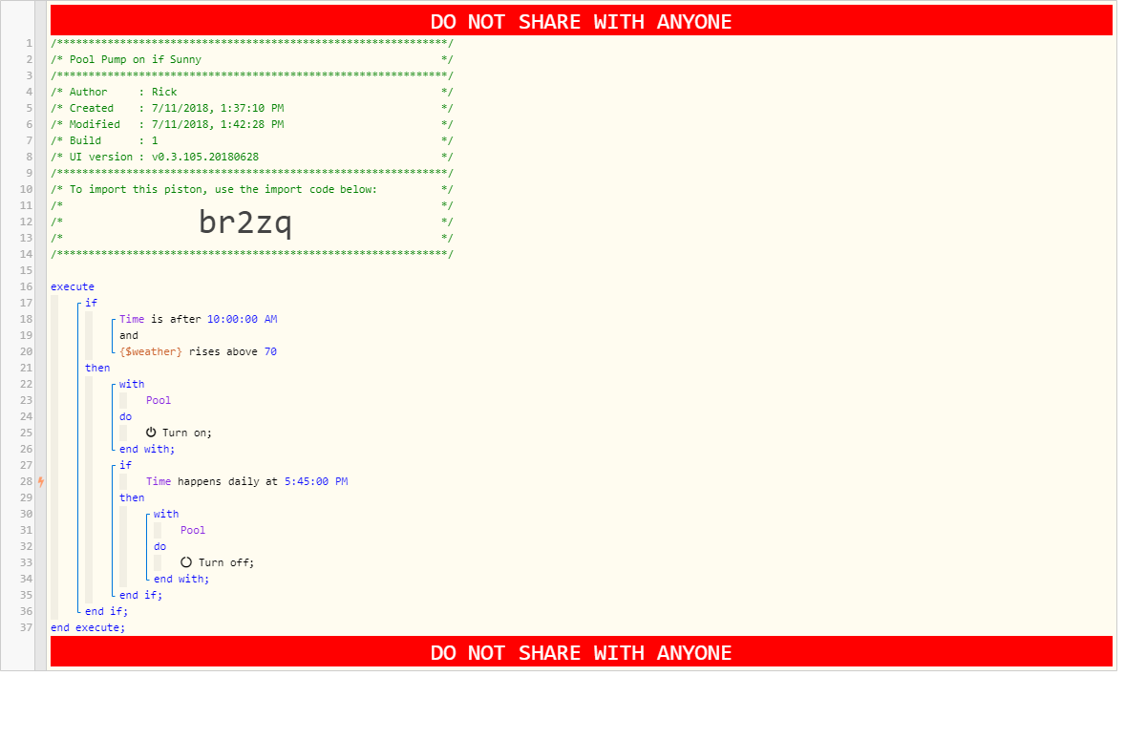This screenshot has width=1125, height=740.
Task: Select the 5:45:00 PM time value
Action: 316,482
